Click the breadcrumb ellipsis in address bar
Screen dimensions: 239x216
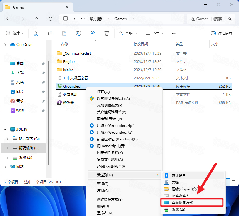pyautogui.click(x=83, y=19)
